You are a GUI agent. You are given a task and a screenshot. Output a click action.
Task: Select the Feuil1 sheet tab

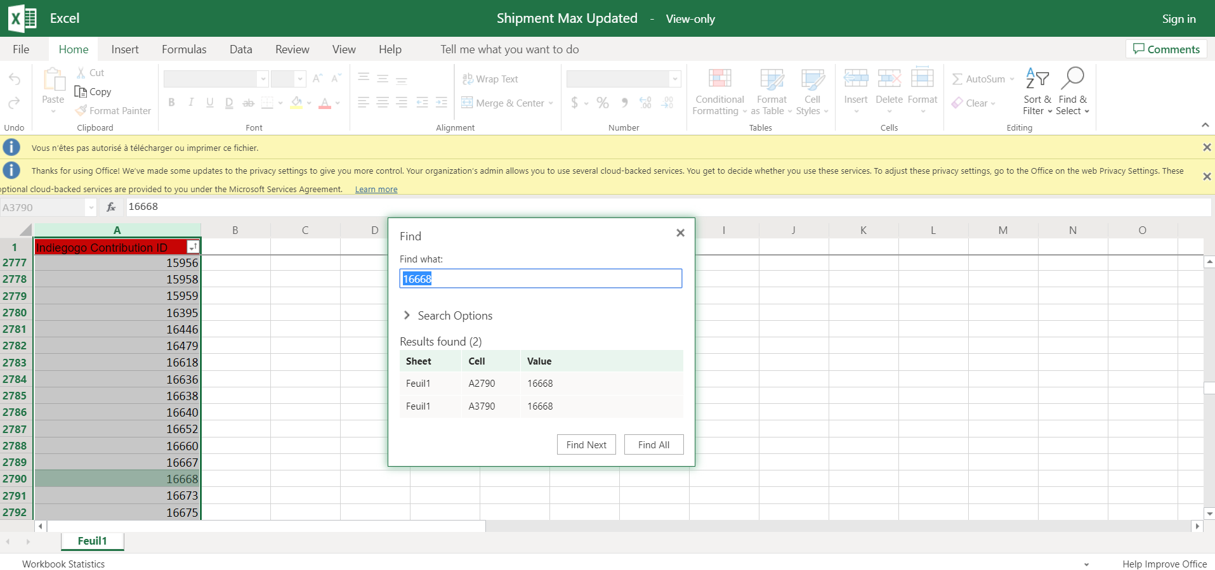(x=93, y=541)
